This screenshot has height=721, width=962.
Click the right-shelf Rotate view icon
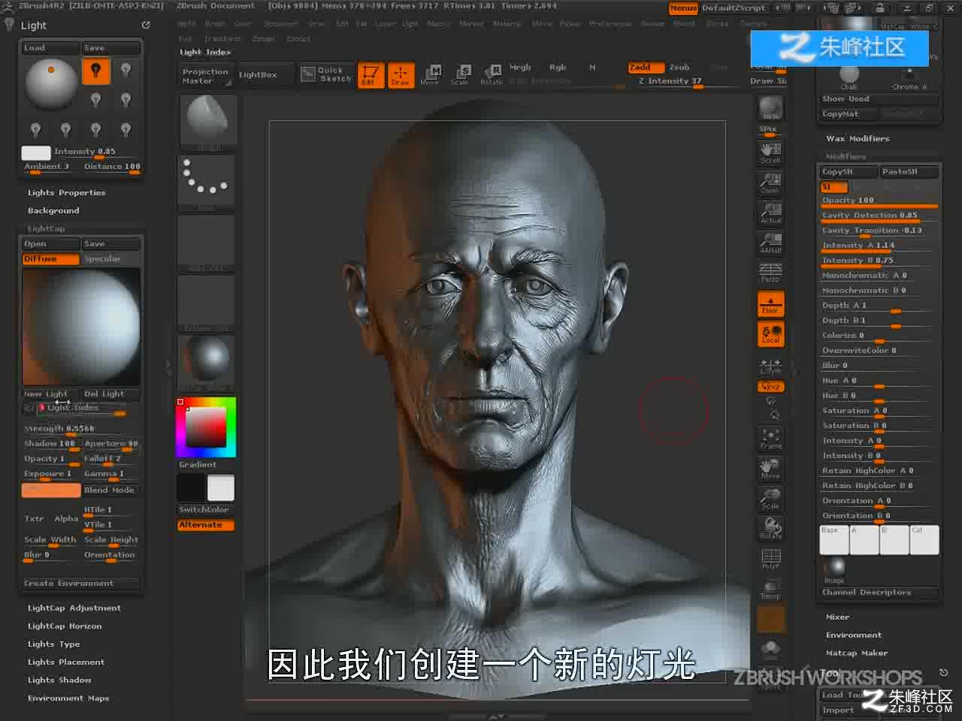pos(770,529)
